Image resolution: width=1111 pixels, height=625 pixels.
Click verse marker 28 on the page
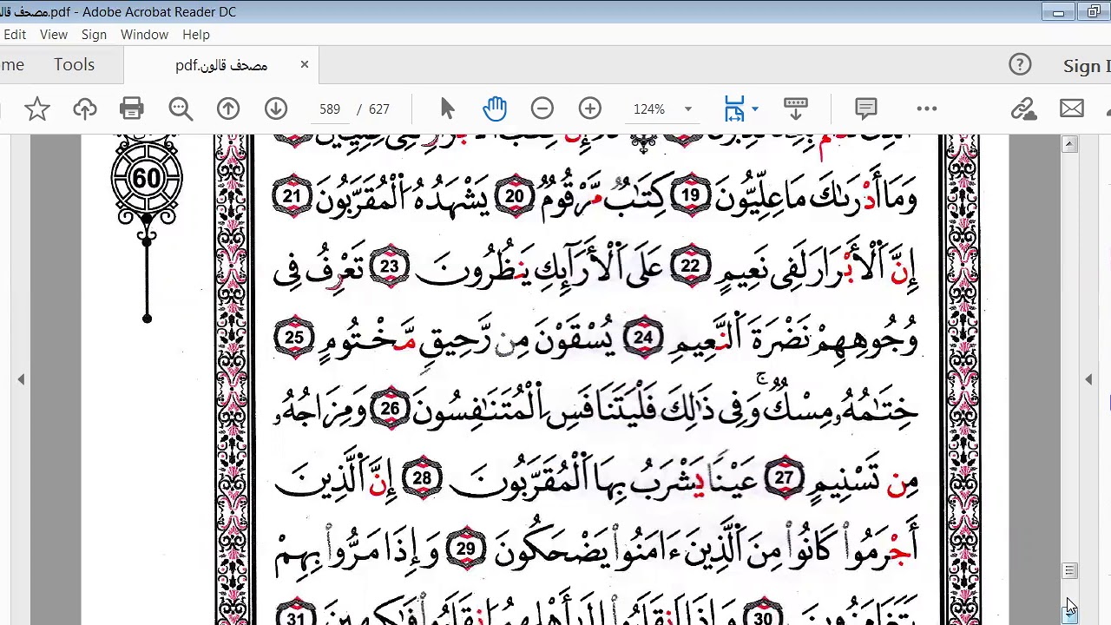click(x=422, y=478)
